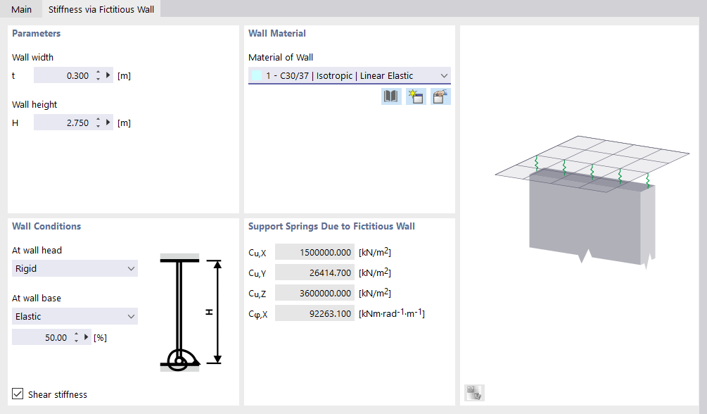
Task: Open the At wall head dropdown
Action: (75, 268)
